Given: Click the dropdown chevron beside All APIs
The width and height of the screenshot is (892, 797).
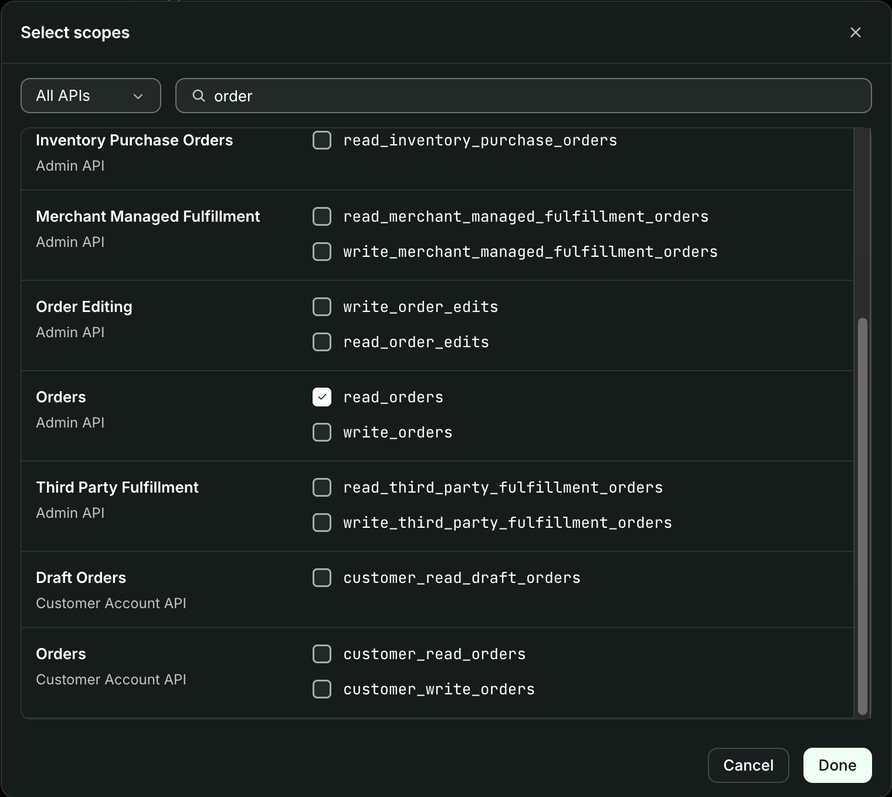Looking at the screenshot, I should click(138, 96).
